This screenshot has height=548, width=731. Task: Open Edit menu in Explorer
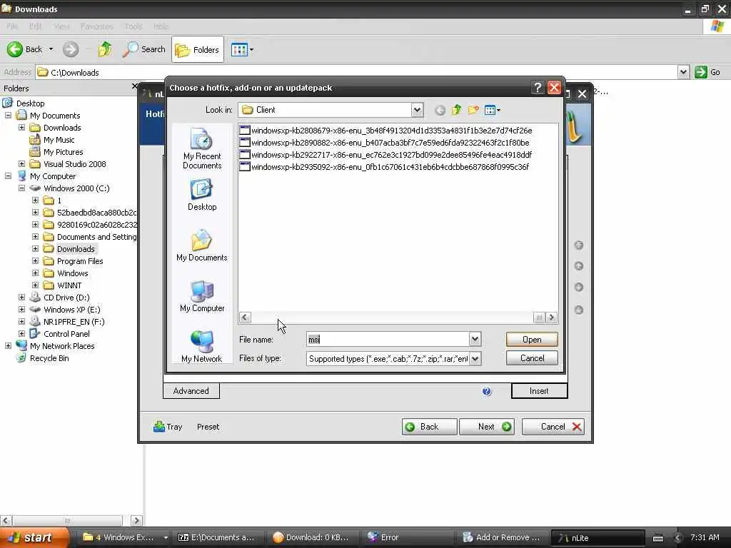(x=36, y=26)
